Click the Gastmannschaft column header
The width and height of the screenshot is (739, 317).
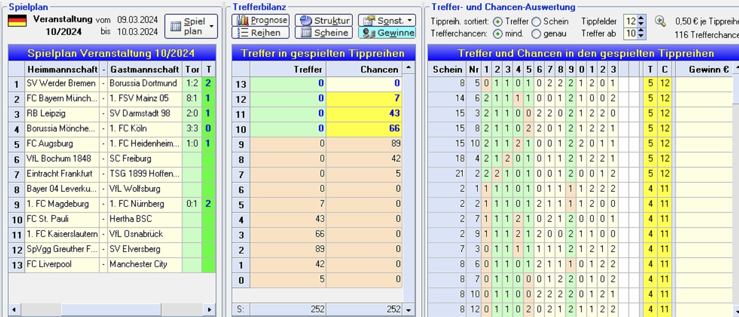(145, 69)
